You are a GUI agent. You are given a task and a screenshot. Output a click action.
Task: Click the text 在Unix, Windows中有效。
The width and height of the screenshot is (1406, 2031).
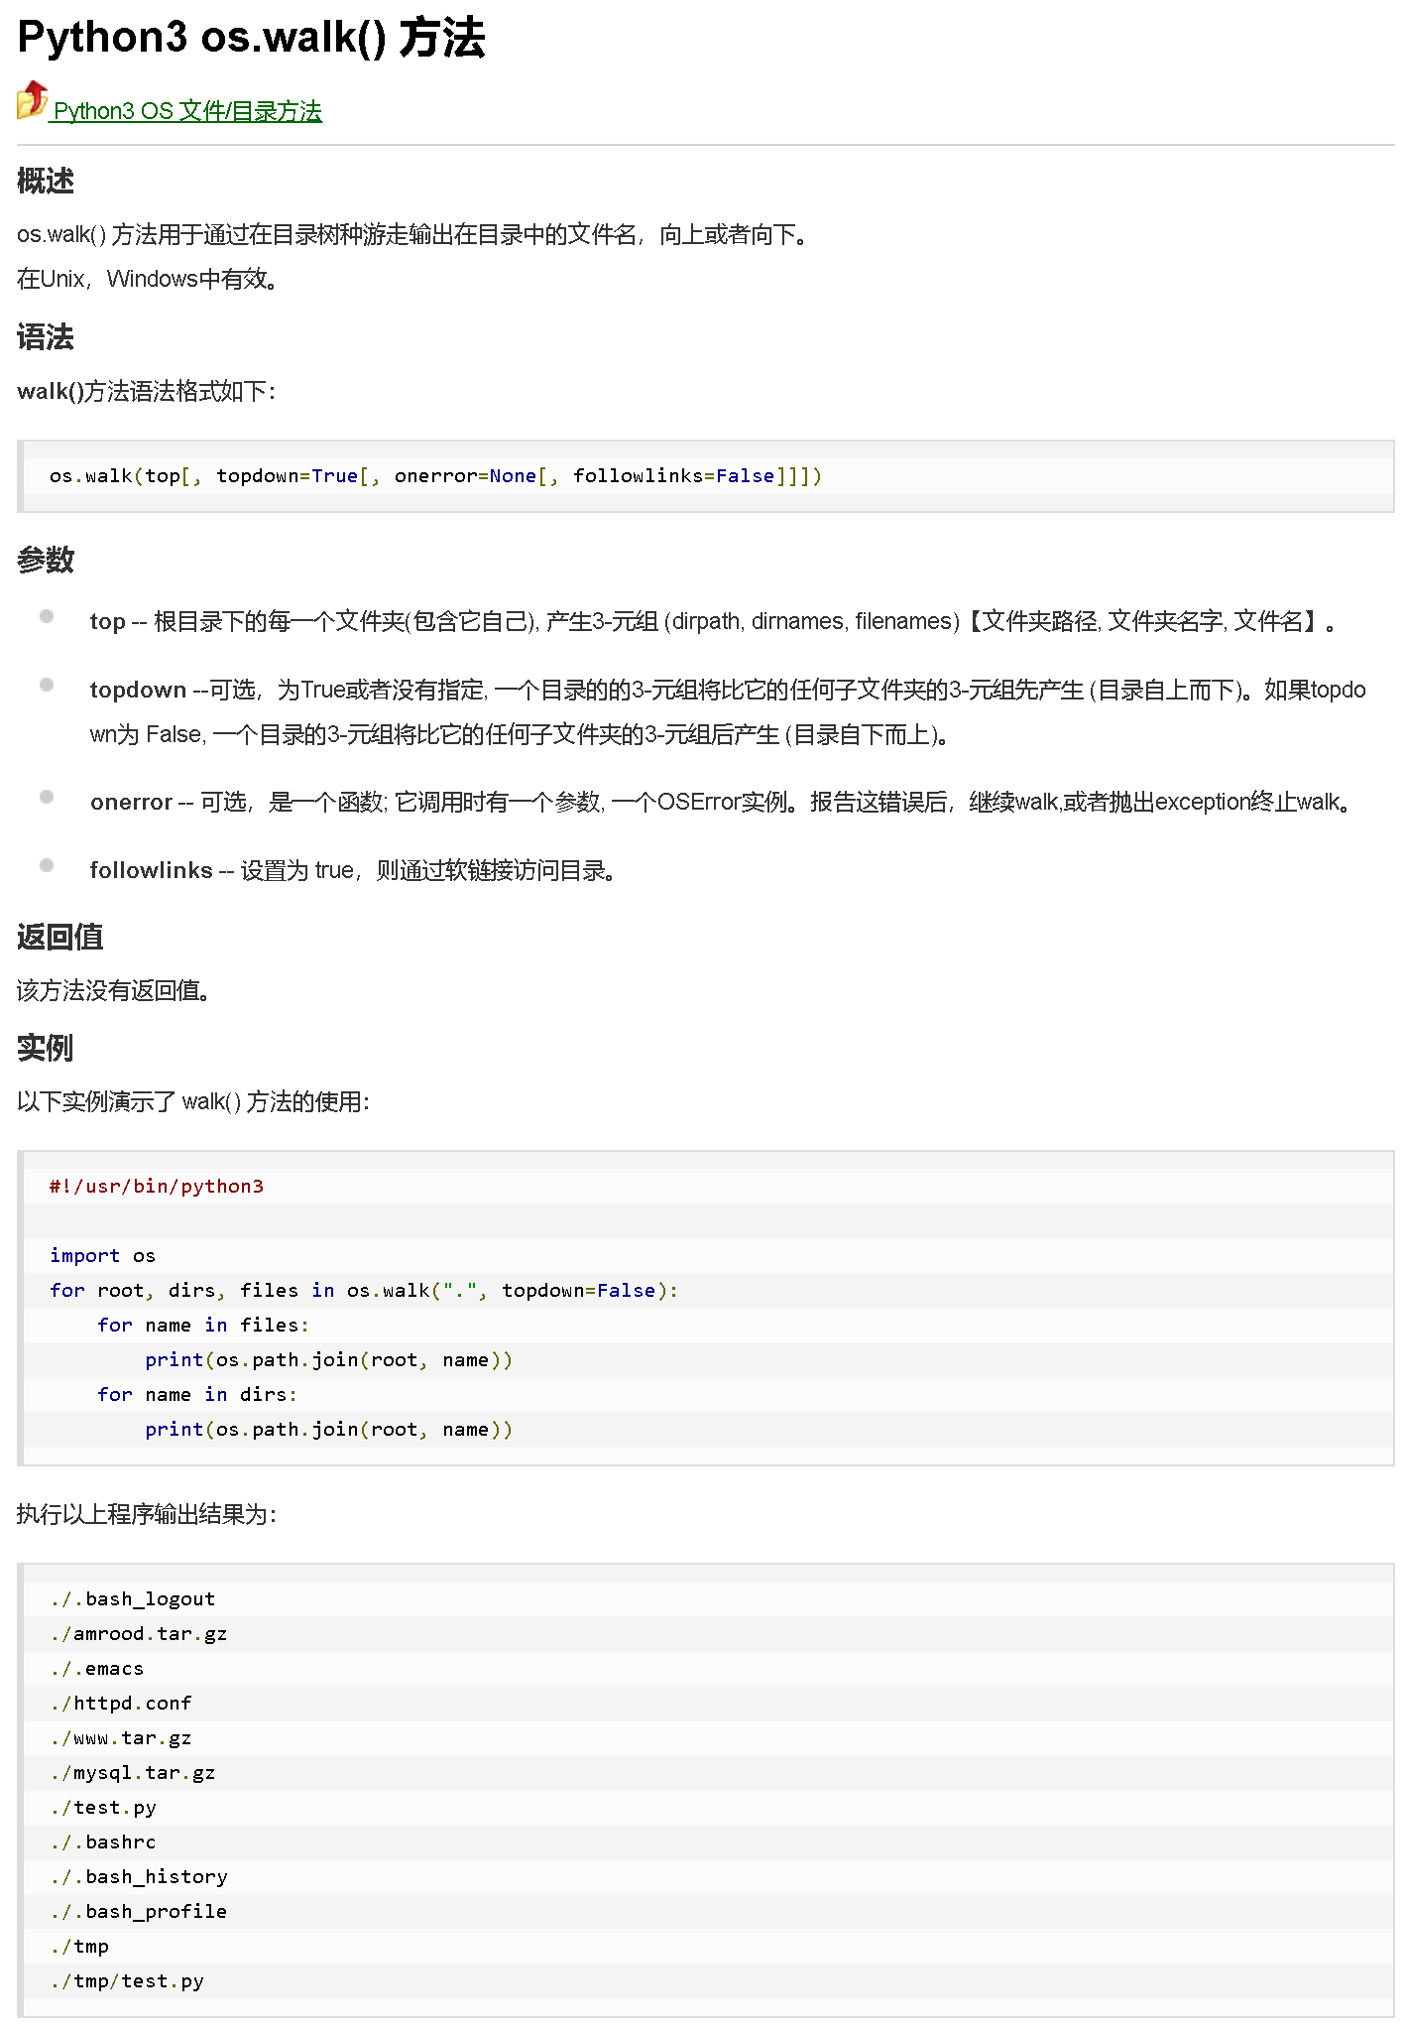click(x=149, y=280)
